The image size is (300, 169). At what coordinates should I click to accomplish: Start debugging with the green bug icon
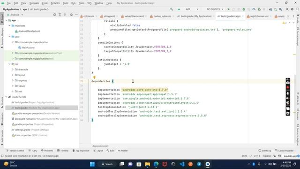[x=244, y=9]
